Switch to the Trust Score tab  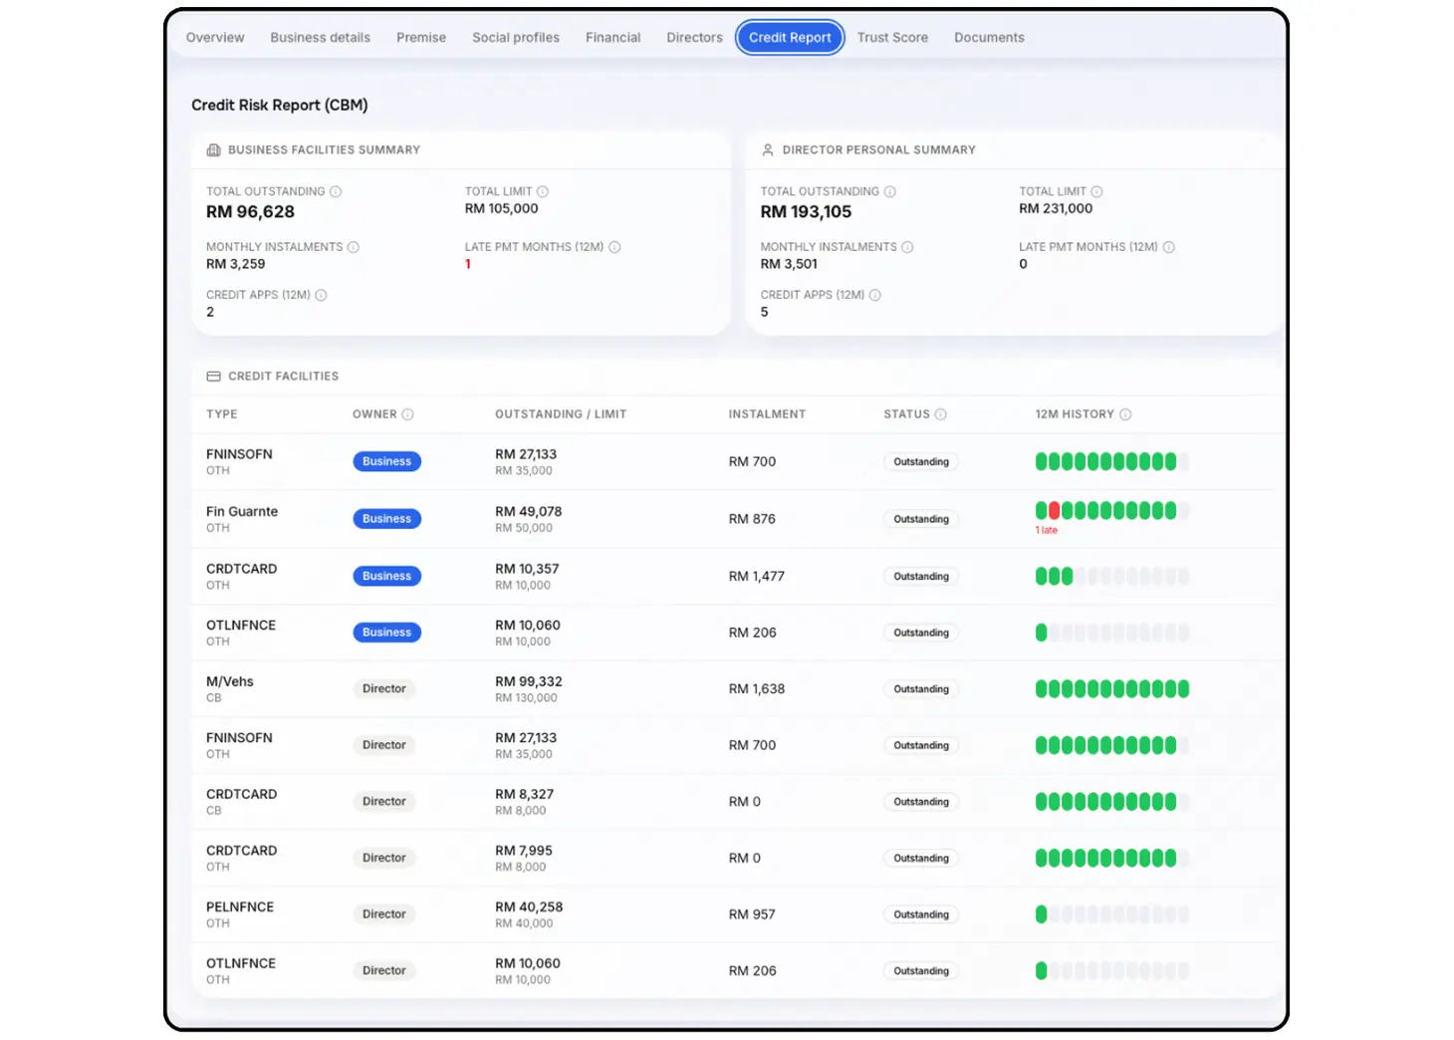(x=892, y=38)
